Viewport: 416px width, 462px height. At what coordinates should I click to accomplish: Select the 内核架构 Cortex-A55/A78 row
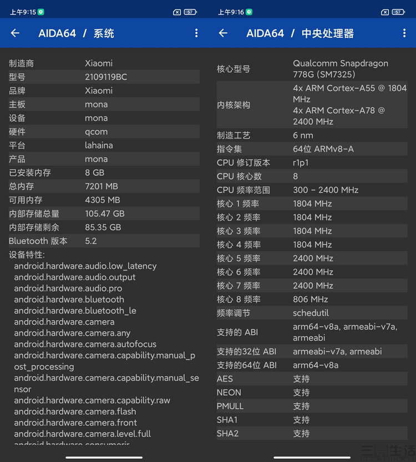(x=312, y=105)
